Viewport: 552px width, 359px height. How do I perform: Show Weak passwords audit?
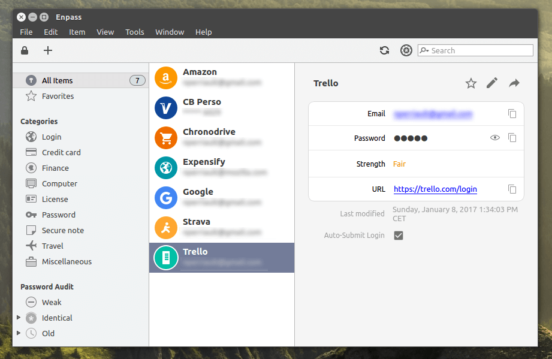pos(81,302)
